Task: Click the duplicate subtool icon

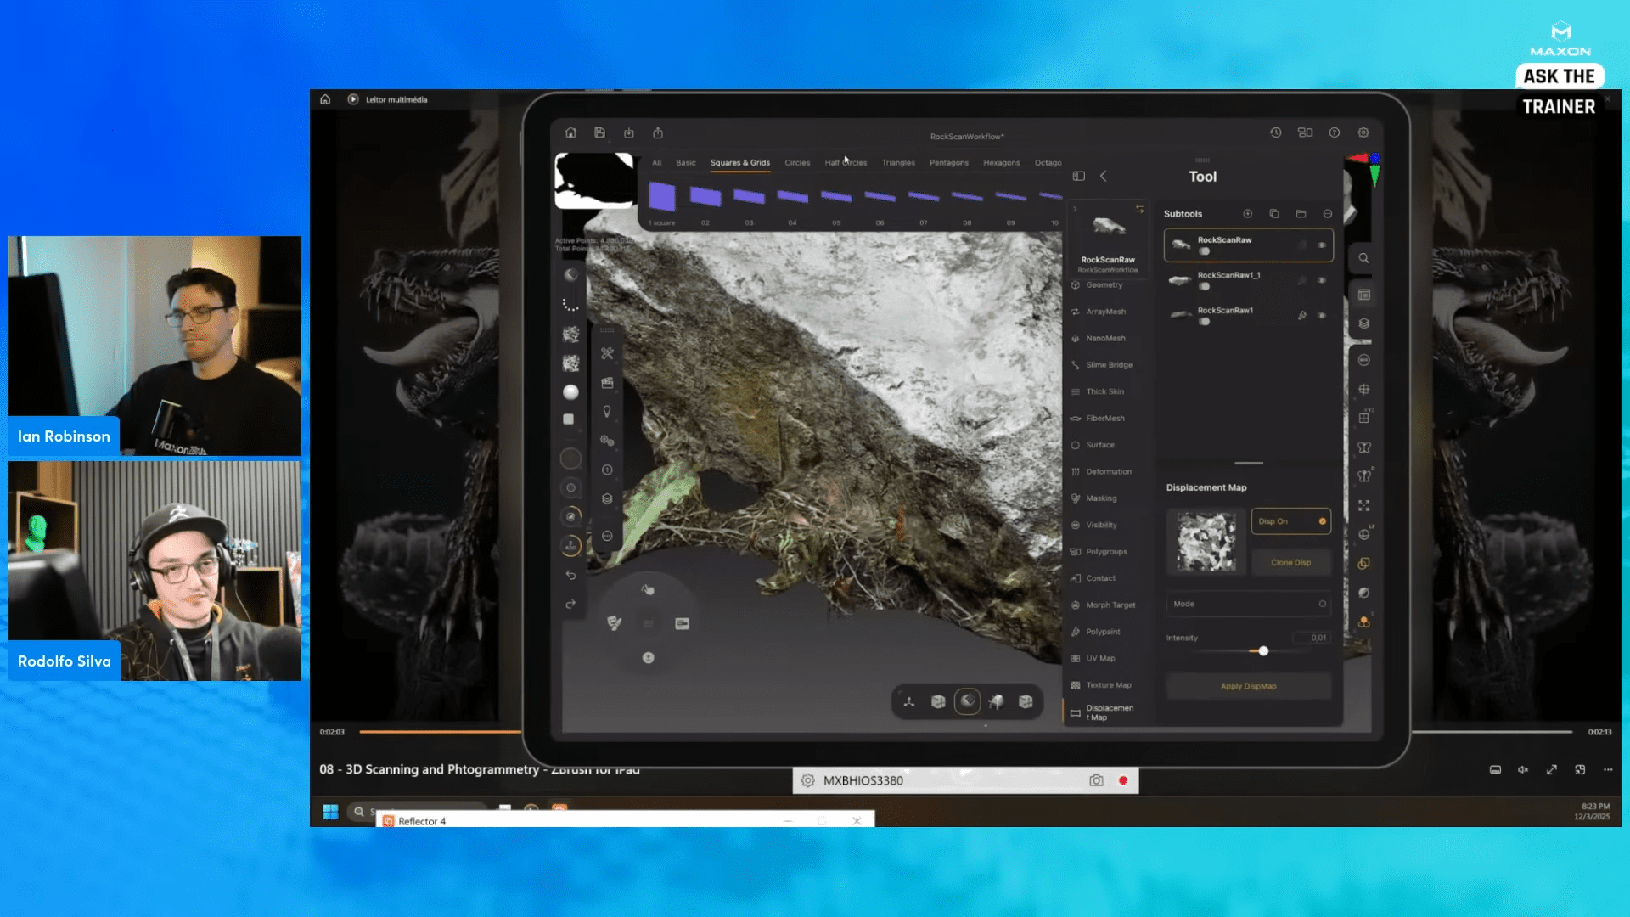Action: click(1274, 214)
